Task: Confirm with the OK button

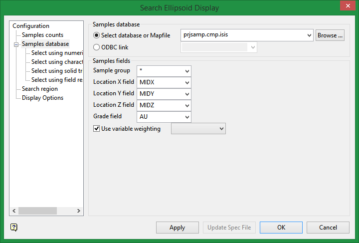Action: (x=281, y=228)
